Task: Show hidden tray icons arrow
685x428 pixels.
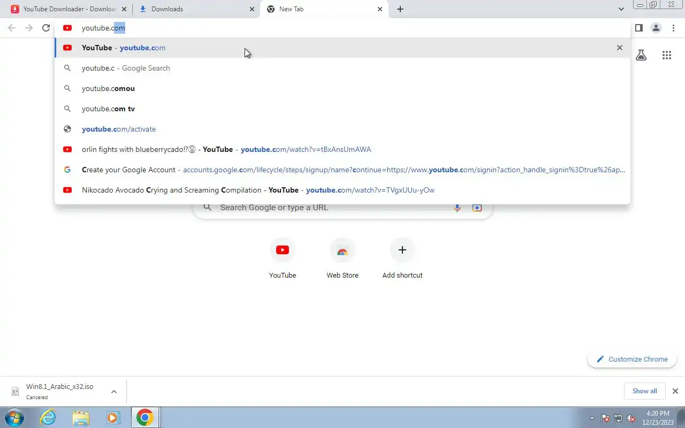Action: click(592, 418)
